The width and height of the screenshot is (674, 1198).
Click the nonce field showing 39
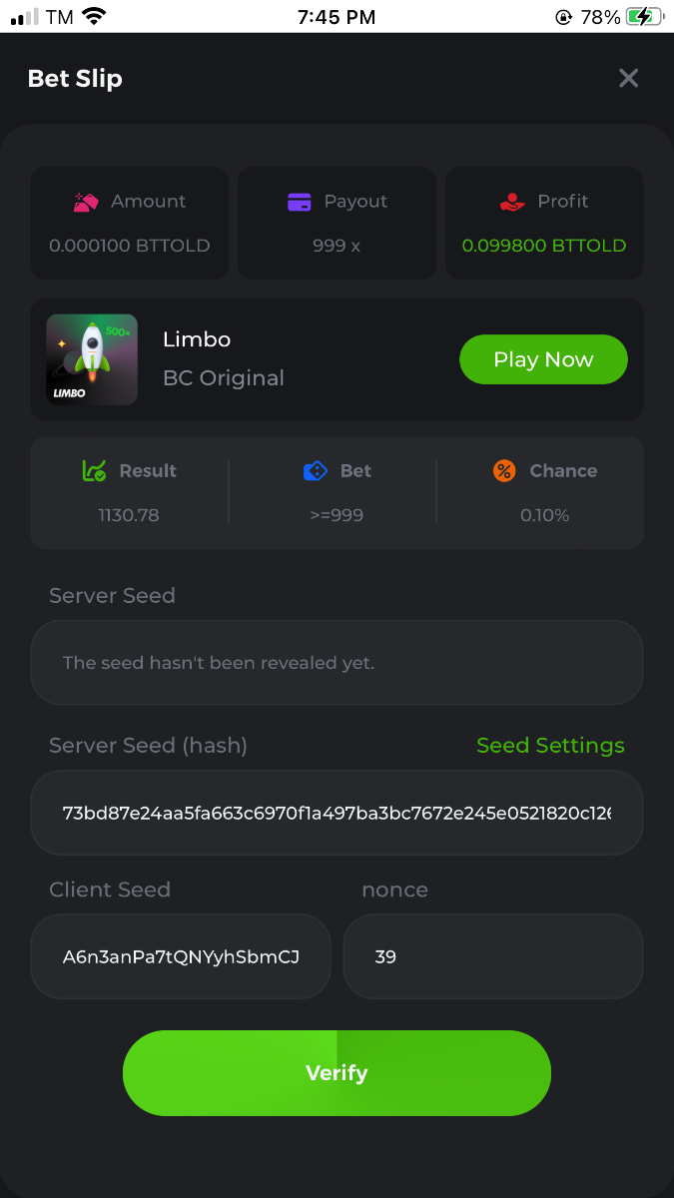pos(492,956)
